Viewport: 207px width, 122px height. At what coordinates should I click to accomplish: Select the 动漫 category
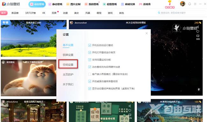tap(65, 13)
